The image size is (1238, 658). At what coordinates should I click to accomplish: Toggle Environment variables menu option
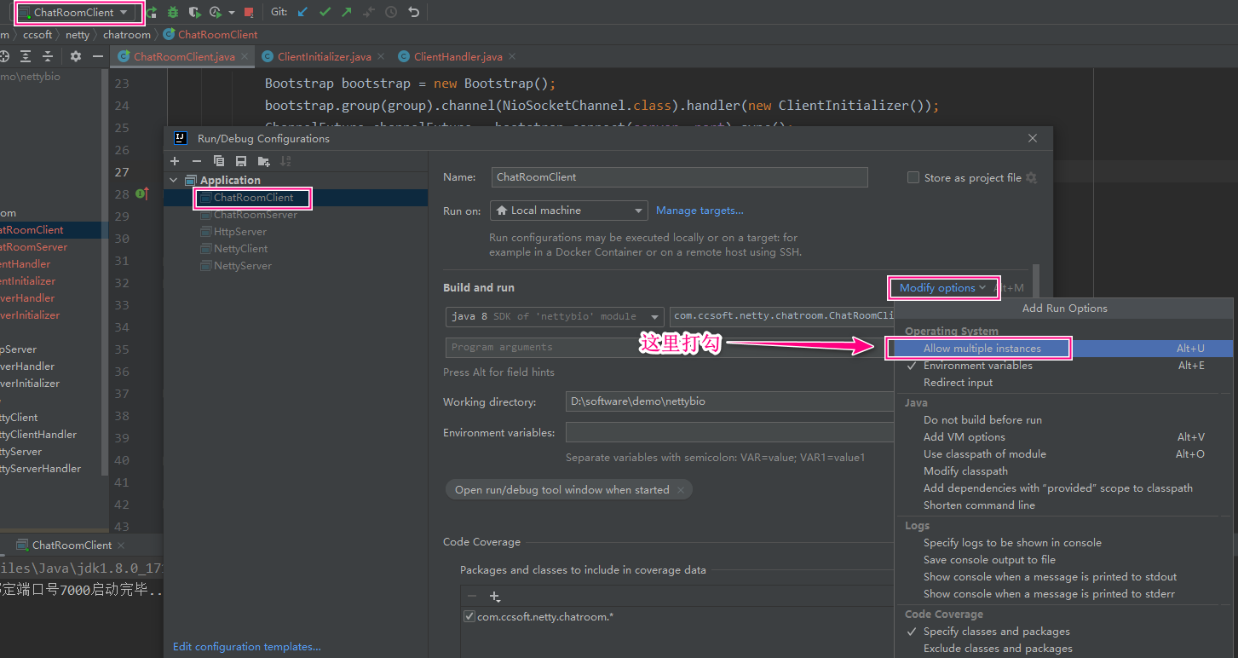[1063, 366]
